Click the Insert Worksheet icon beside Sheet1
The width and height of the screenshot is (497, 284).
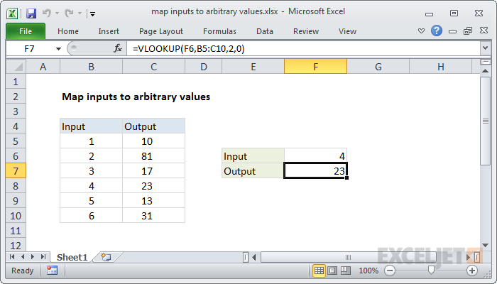tap(106, 256)
